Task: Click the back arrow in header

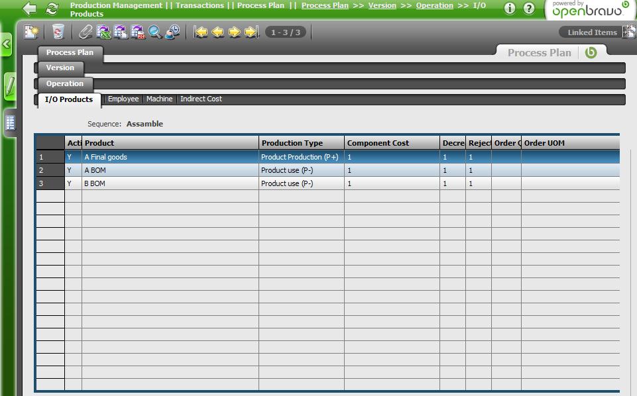Action: pyautogui.click(x=29, y=9)
